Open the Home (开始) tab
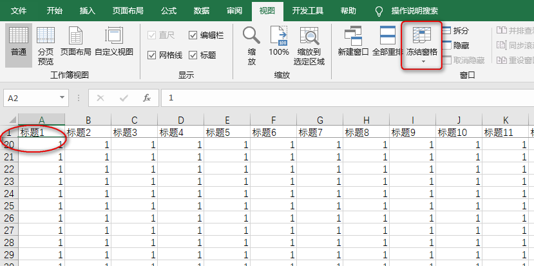534x266 pixels. pyautogui.click(x=55, y=11)
